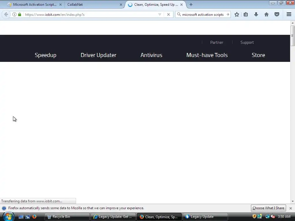Screen dimensions: 295x221
Task: Click the Choose What I Share button
Action: (268, 208)
